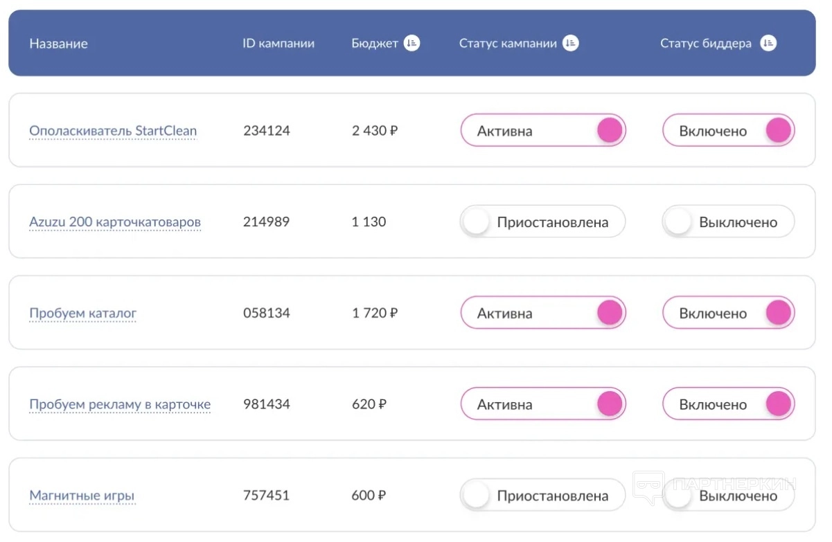Click the Пробуем рекламу в карточке link
The image size is (832, 542).
(x=120, y=405)
